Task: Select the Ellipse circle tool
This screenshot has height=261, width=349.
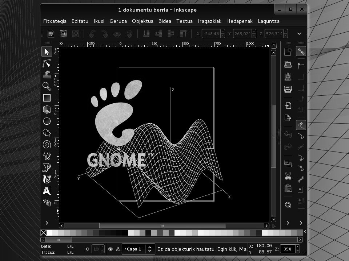Action: 47,121
